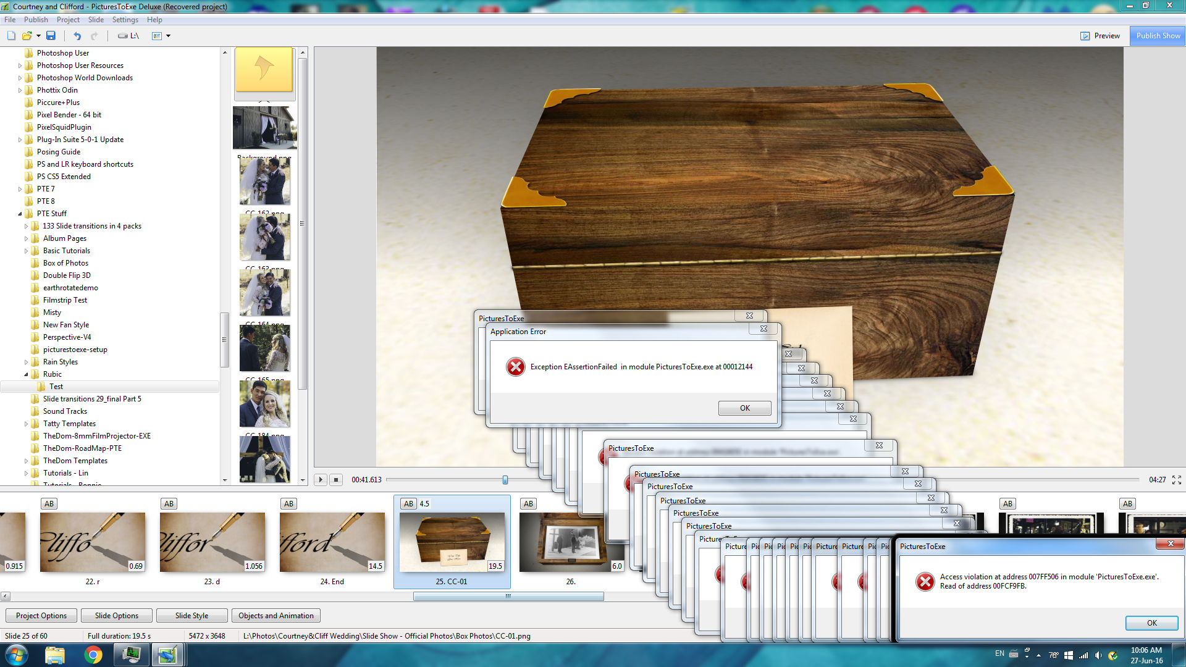1186x667 pixels.
Task: Click OK in the Application Error dialog
Action: [745, 408]
